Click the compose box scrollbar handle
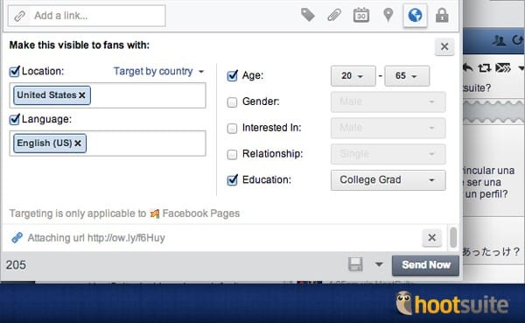Image resolution: width=525 pixels, height=323 pixels. coord(453,237)
